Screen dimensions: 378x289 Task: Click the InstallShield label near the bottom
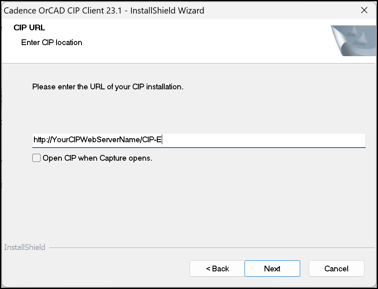(25, 247)
